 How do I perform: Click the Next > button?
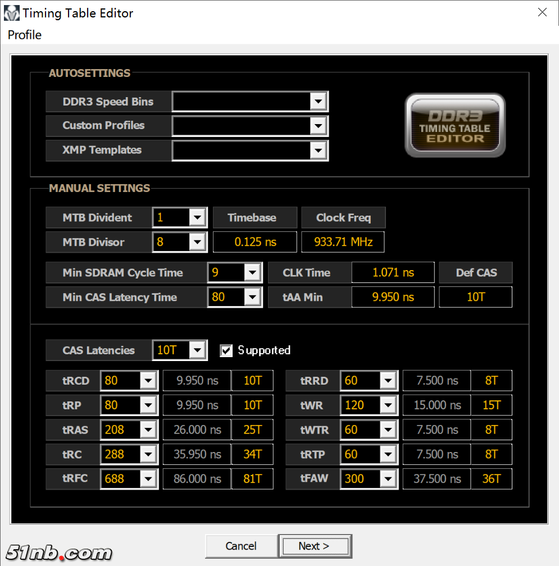(x=314, y=546)
